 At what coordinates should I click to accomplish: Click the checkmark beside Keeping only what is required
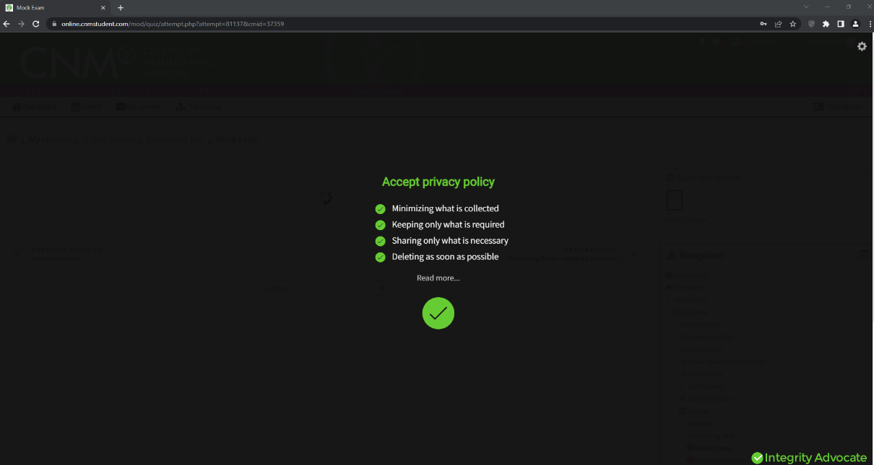(x=381, y=224)
